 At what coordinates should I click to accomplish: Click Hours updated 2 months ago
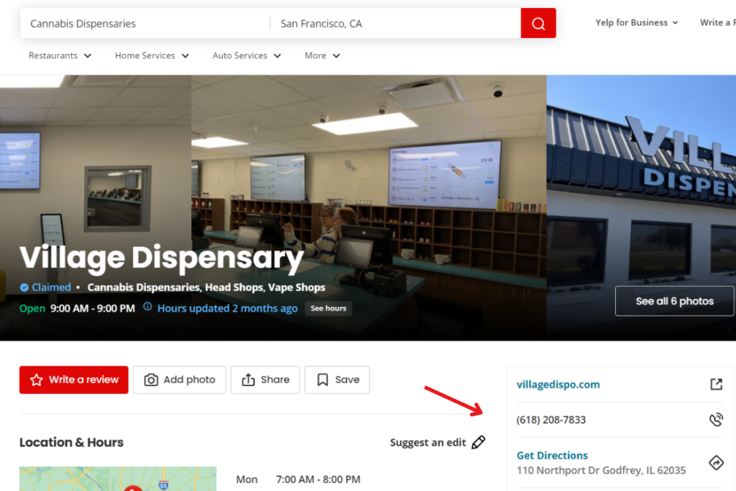pyautogui.click(x=227, y=308)
